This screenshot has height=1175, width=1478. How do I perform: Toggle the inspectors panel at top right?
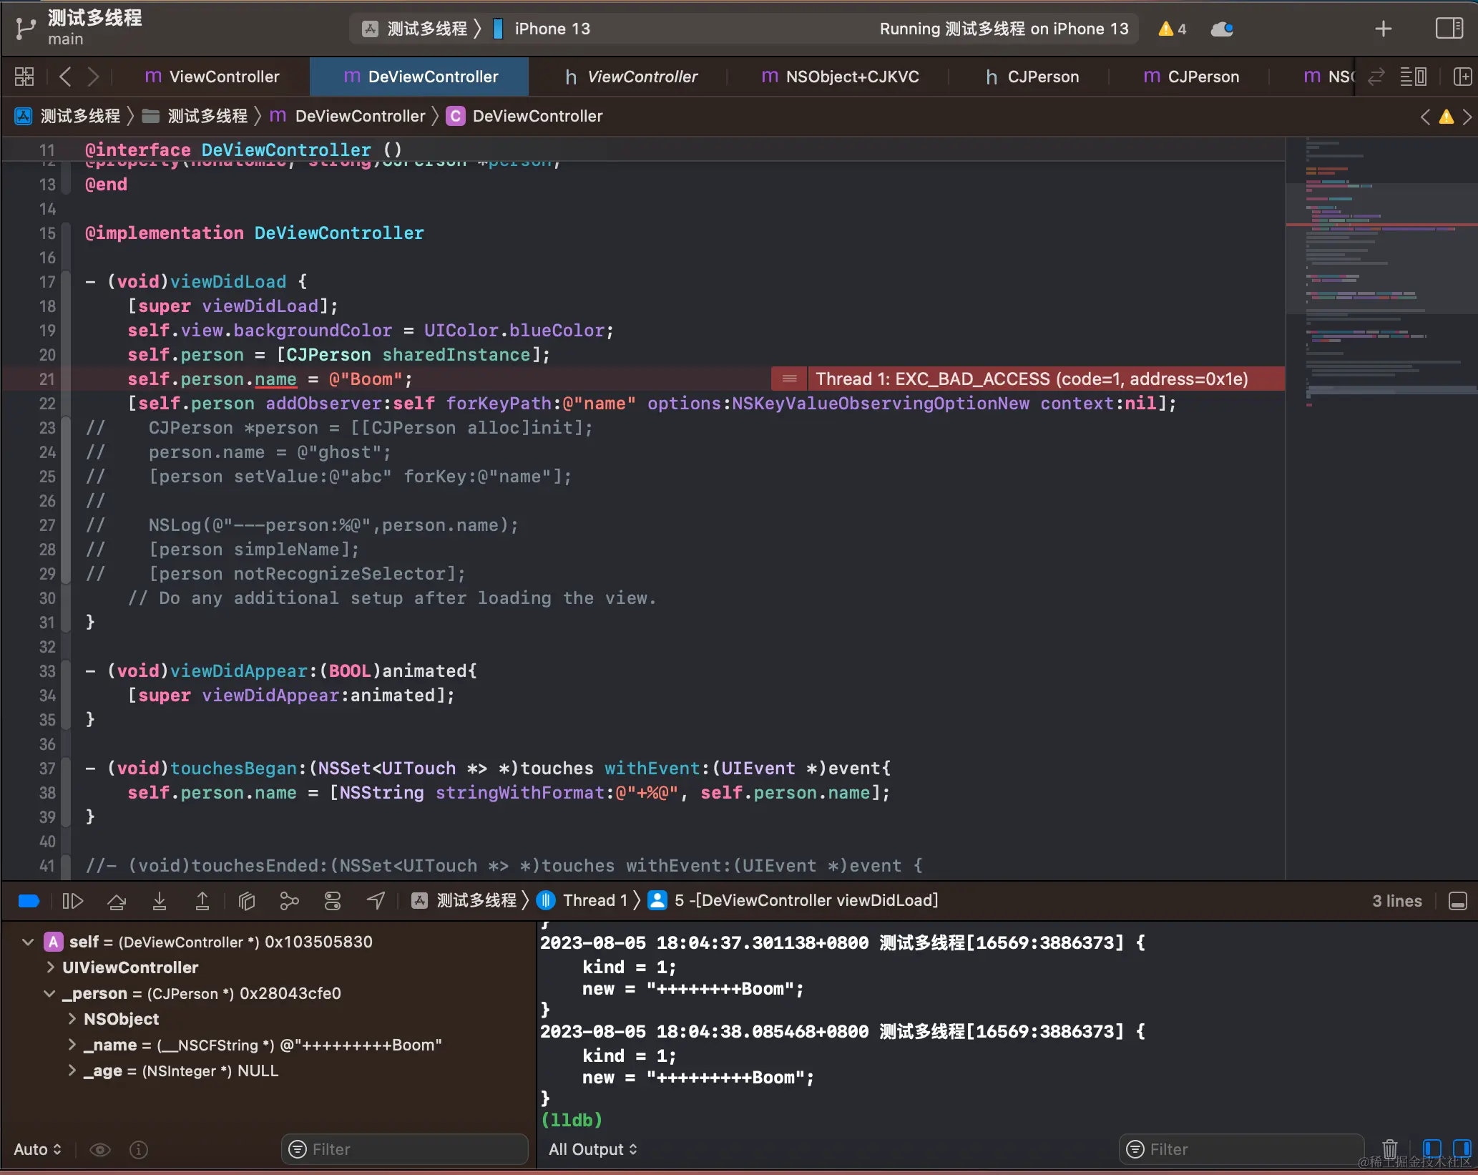click(x=1449, y=29)
